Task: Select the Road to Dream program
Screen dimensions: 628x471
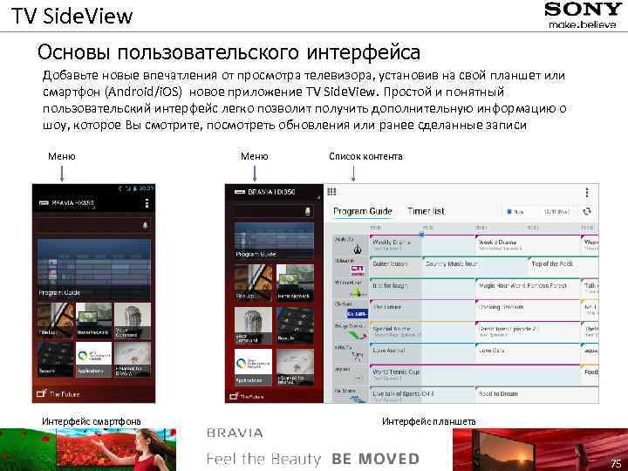Action: point(536,395)
